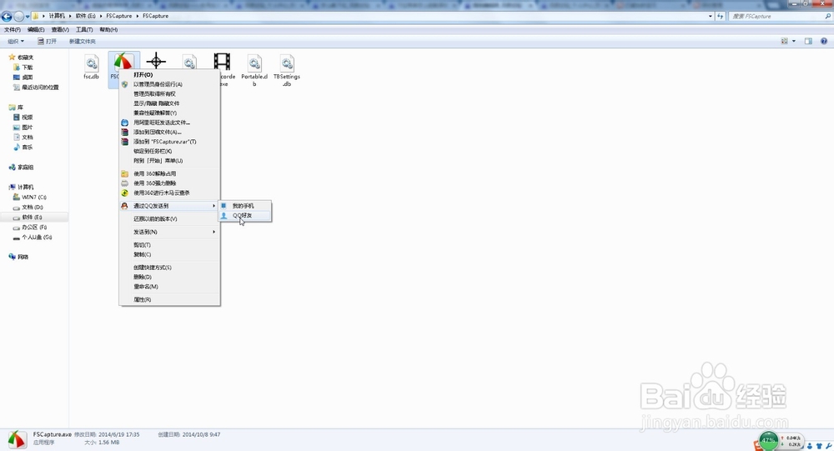Click 软件 (E:) in the address breadcrumb

coord(86,16)
